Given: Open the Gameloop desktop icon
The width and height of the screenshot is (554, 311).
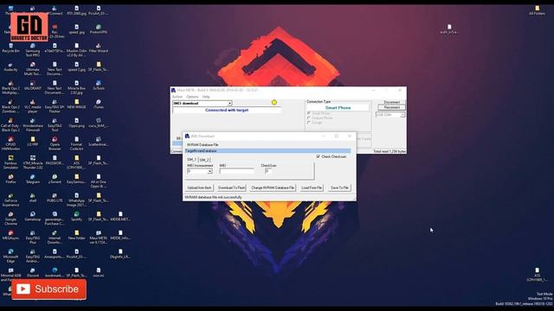Looking at the screenshot, I should (x=33, y=217).
